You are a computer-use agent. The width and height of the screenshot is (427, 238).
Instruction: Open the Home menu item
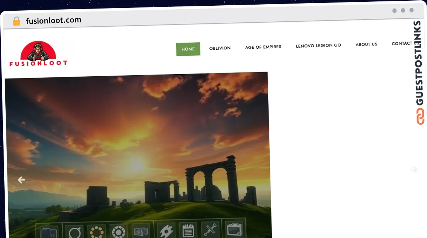click(x=188, y=49)
